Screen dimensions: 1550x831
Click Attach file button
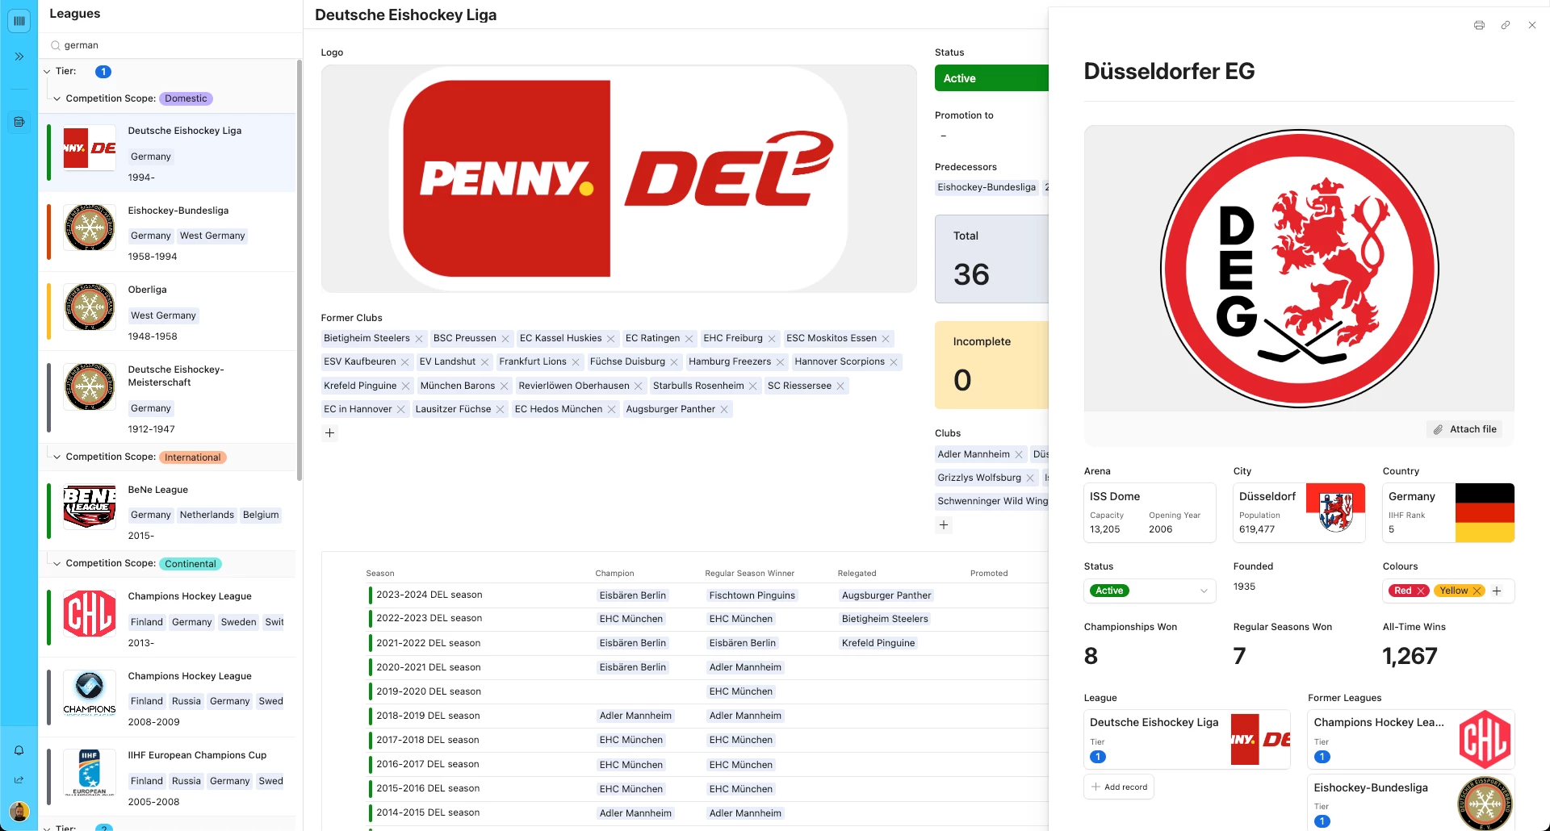point(1465,430)
